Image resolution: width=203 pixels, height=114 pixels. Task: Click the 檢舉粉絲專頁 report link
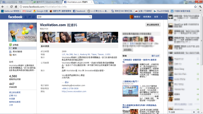point(15,102)
